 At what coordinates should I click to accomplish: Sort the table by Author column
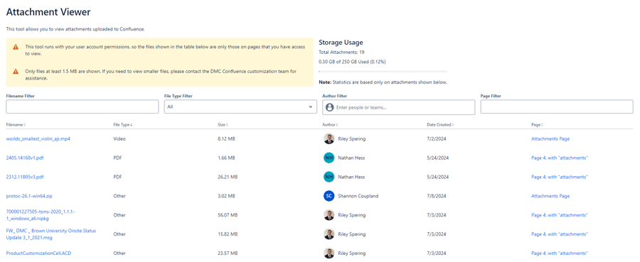pos(330,125)
